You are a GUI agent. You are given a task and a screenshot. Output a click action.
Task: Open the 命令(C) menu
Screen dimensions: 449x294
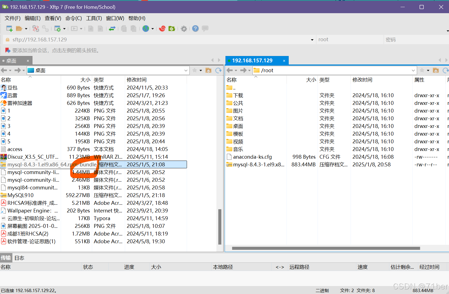pyautogui.click(x=74, y=18)
